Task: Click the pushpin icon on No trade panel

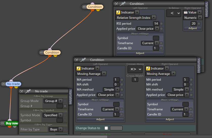Action: coord(28,91)
